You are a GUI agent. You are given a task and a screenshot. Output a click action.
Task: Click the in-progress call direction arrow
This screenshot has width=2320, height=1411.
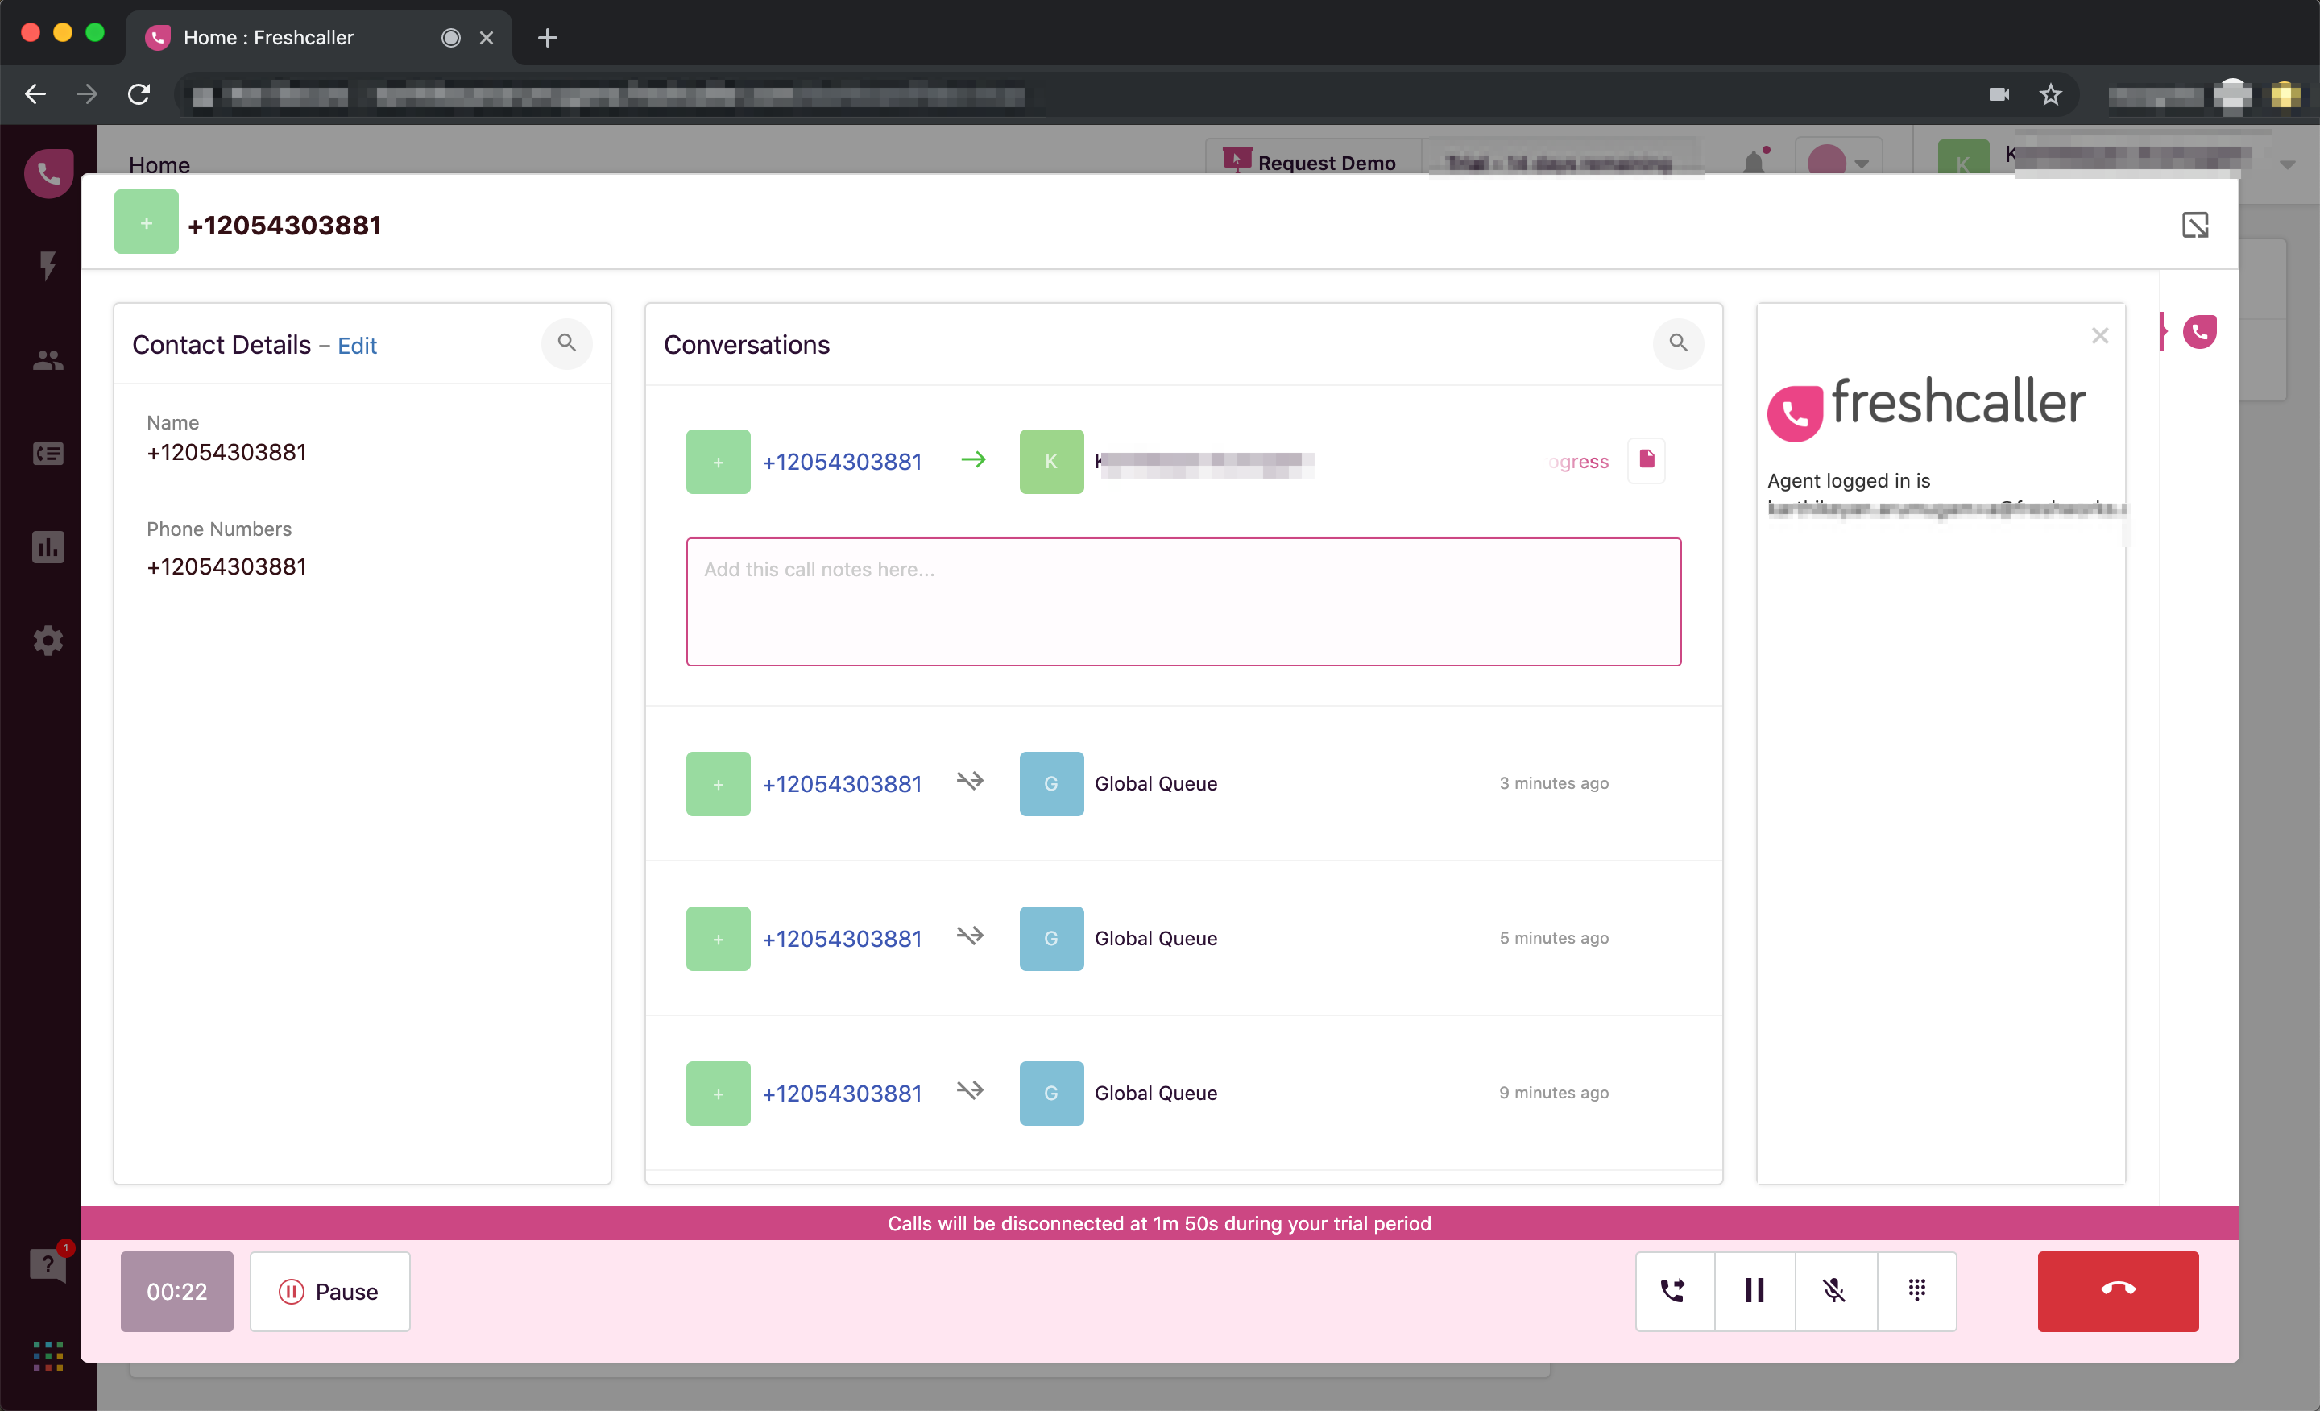pyautogui.click(x=972, y=459)
